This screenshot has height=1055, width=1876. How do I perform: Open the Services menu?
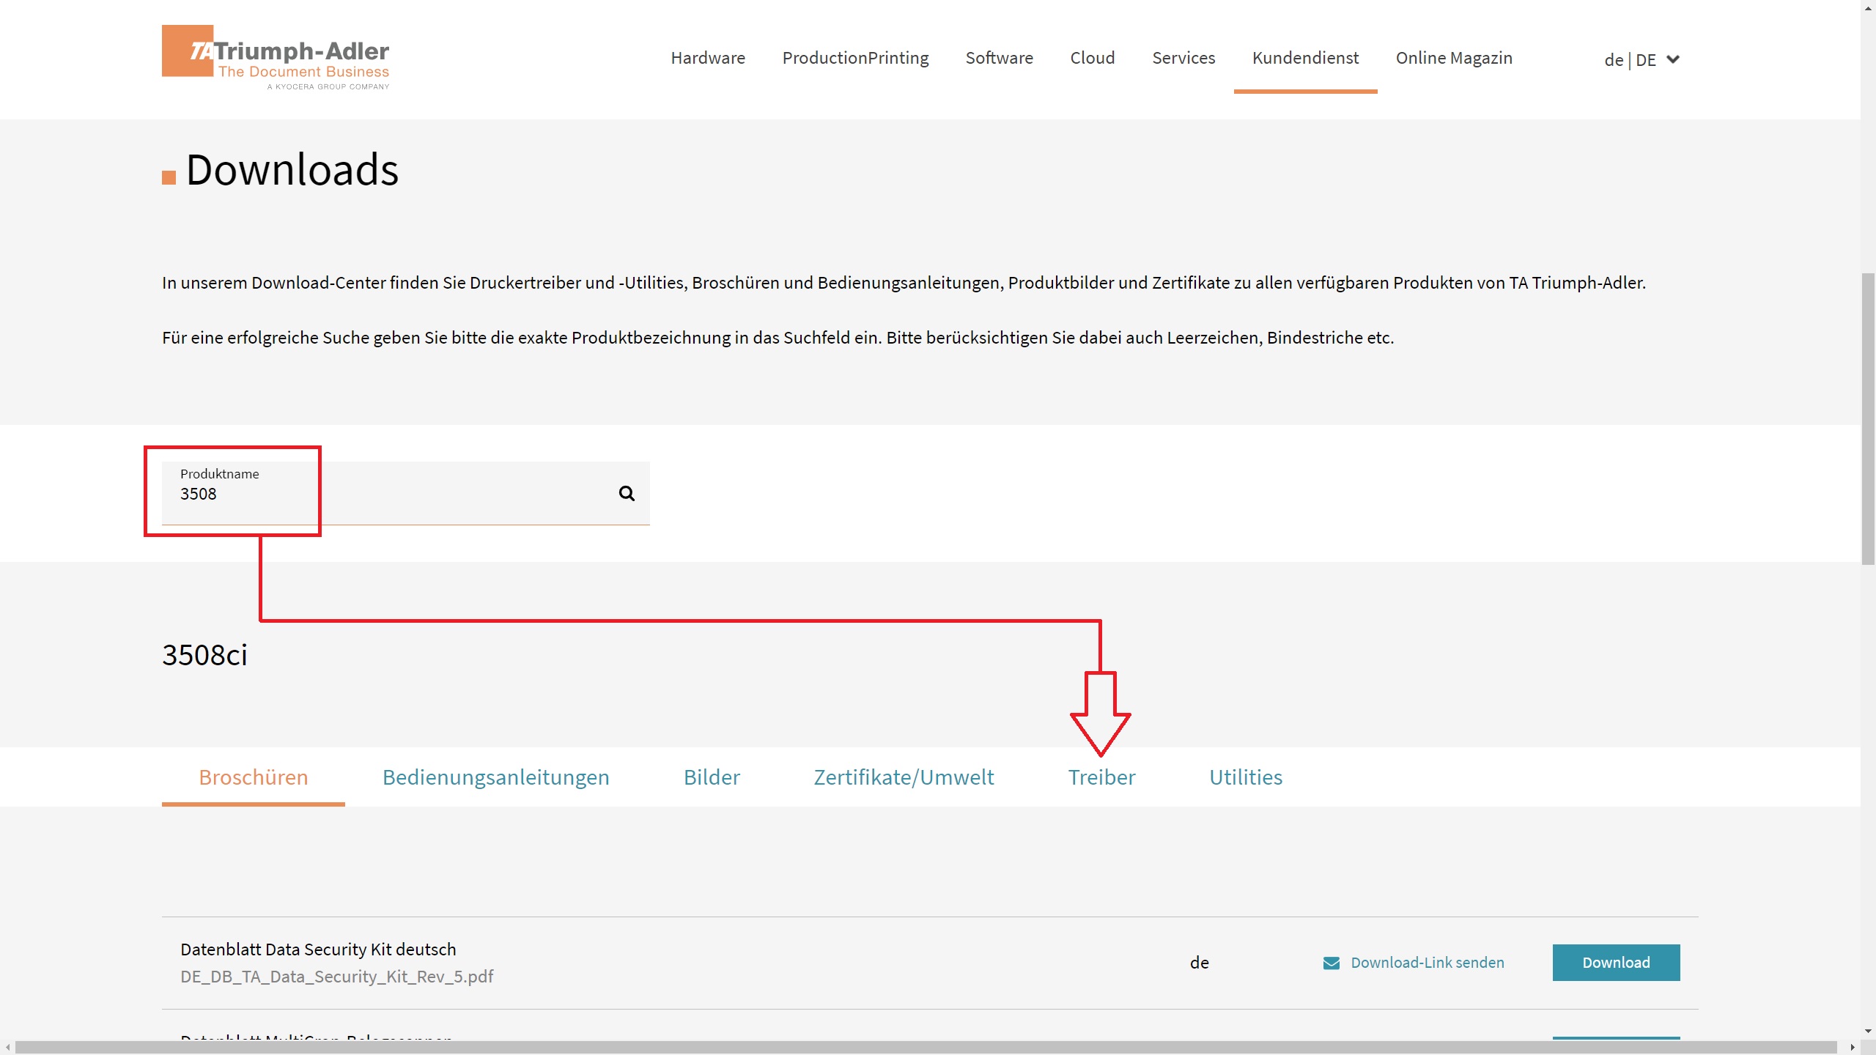coord(1183,58)
